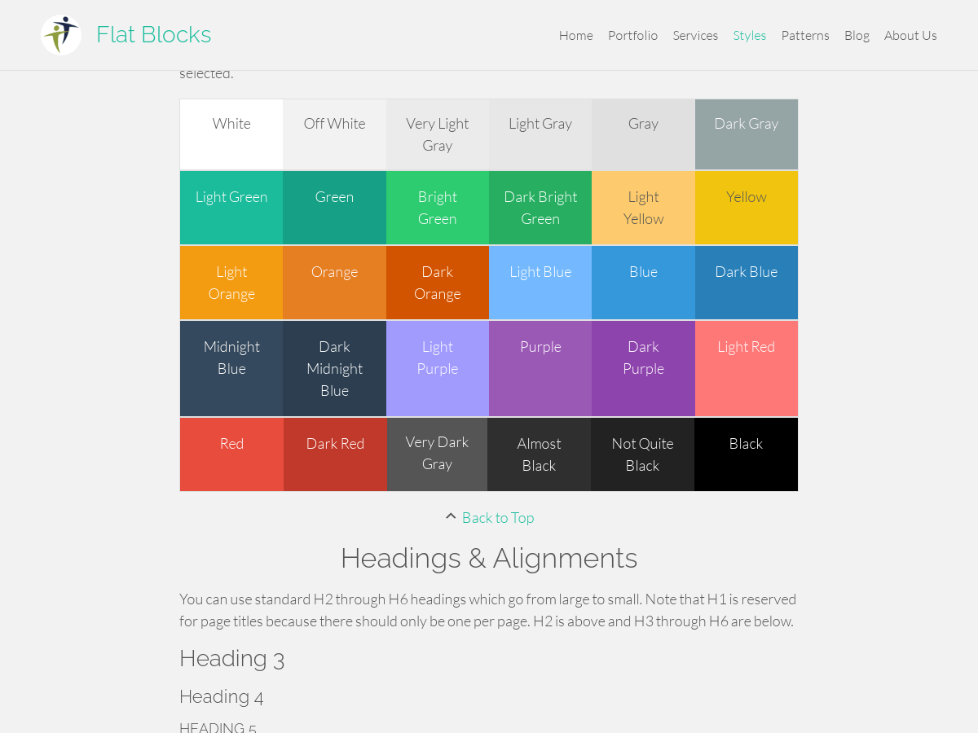Go to the Home menu item
This screenshot has height=733, width=978.
[x=575, y=35]
